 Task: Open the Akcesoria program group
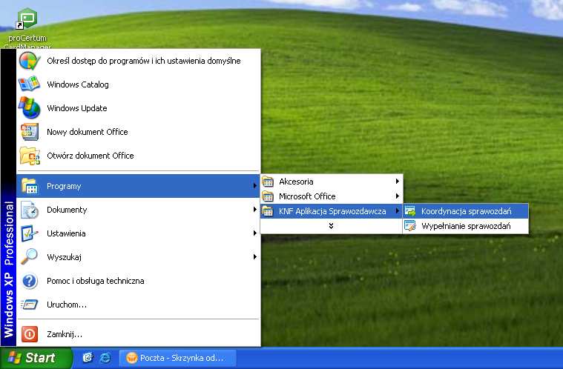coord(332,182)
